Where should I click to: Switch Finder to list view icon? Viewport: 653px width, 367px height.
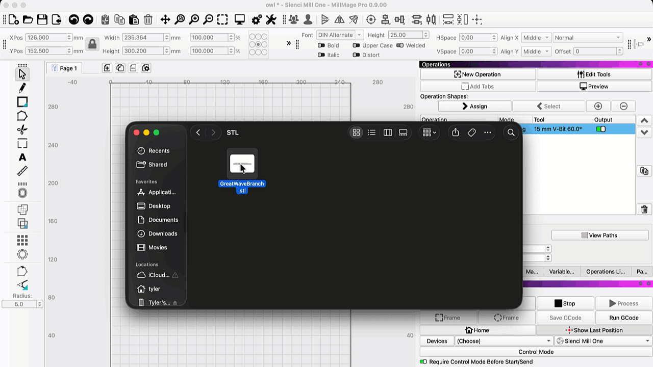coord(372,133)
